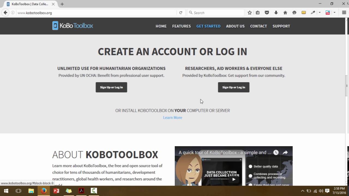This screenshot has width=349, height=196.
Task: Click the KoBoToolbox logo in the header
Action: (73, 26)
